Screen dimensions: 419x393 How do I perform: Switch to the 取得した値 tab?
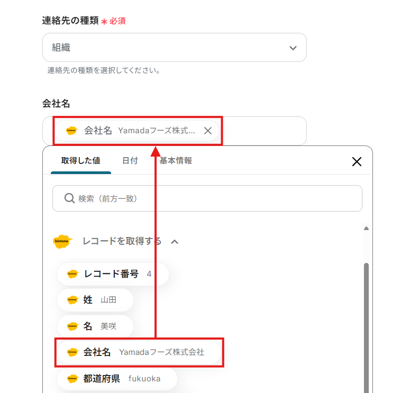(81, 161)
